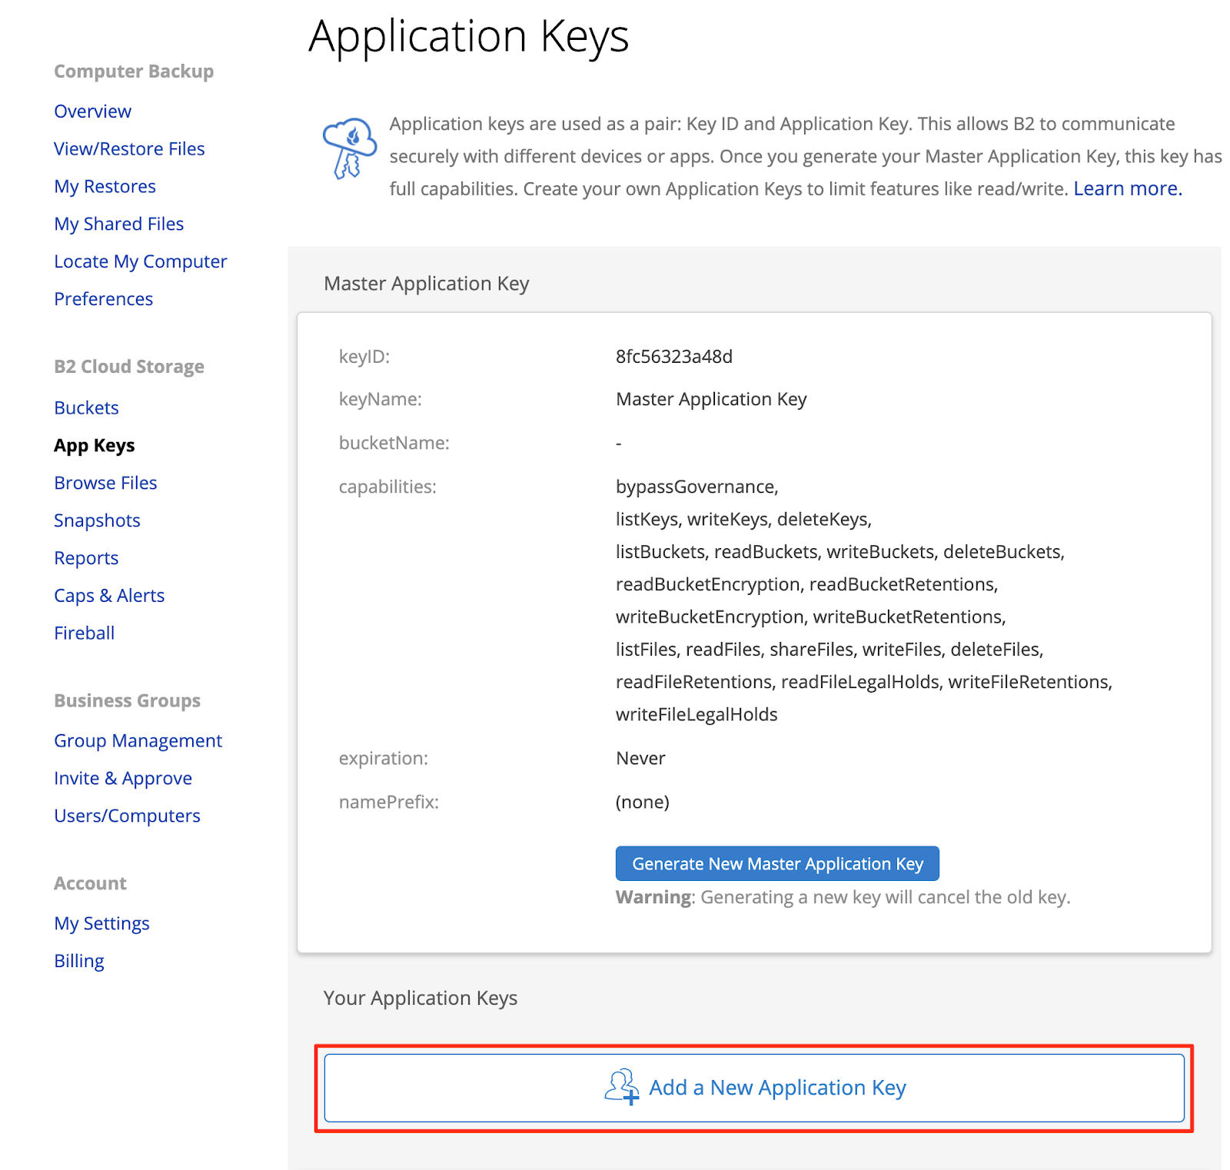The height and width of the screenshot is (1170, 1230).
Task: Click the bucketName: field label
Action: coord(394,444)
